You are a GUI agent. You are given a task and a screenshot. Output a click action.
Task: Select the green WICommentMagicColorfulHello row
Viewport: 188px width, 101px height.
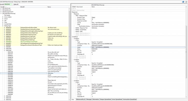(x=34, y=41)
